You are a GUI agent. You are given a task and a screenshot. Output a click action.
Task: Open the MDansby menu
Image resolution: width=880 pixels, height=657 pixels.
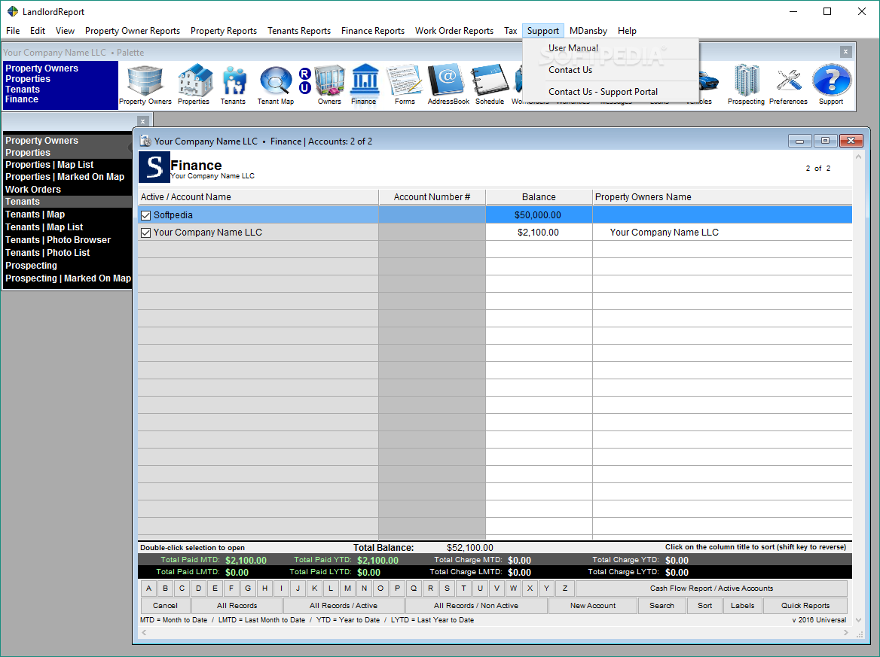588,31
